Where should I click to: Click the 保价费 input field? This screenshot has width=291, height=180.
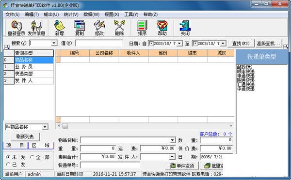click(216, 149)
